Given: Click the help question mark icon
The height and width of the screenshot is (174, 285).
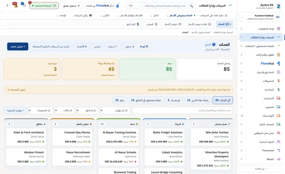Looking at the screenshot, I should pos(7,6).
